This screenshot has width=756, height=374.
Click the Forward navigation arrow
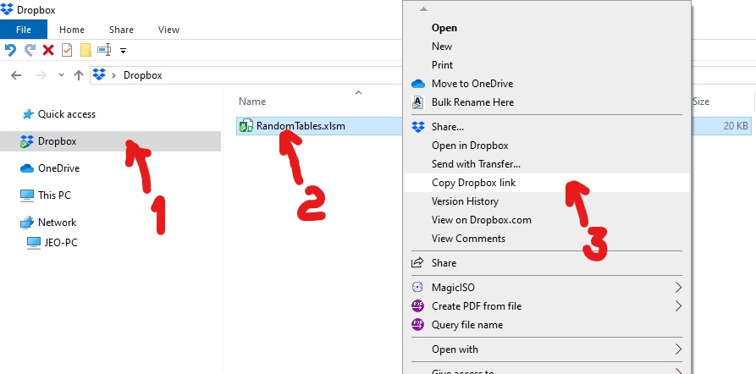click(41, 75)
